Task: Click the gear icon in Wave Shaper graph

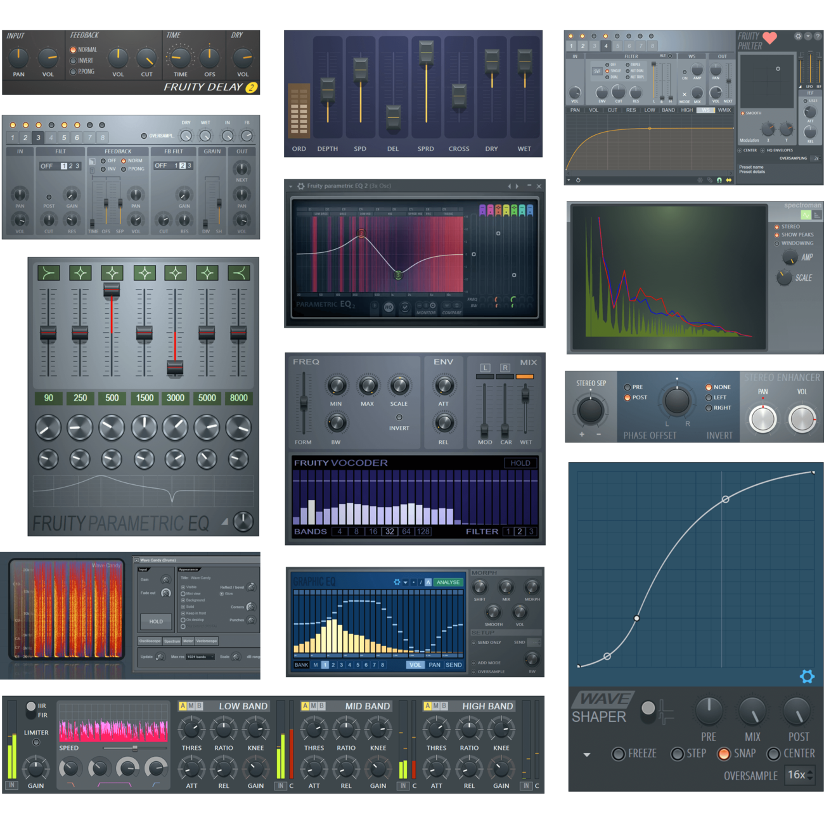Action: [x=807, y=676]
